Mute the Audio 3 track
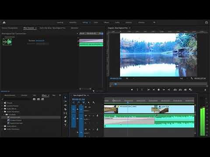This screenshot has height=157, width=210. (x=89, y=130)
